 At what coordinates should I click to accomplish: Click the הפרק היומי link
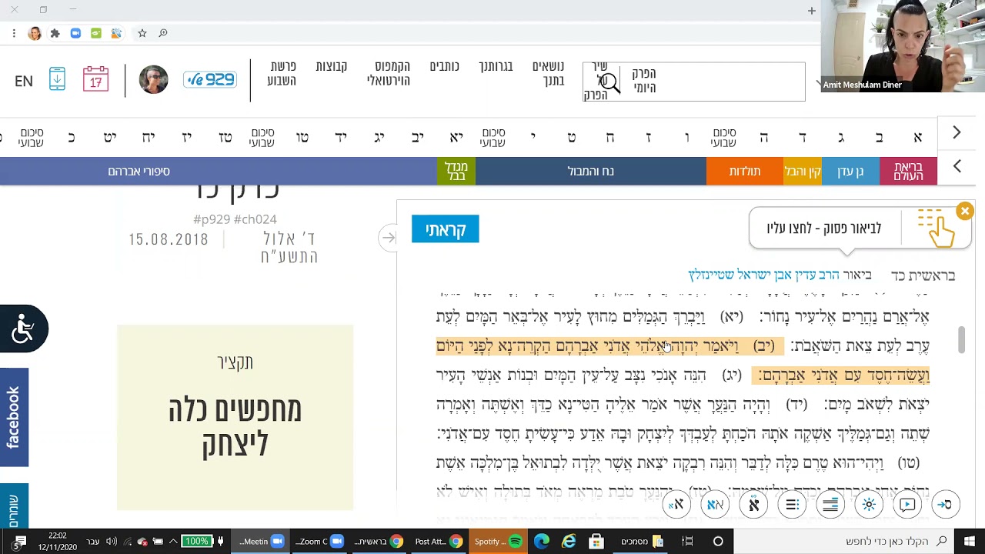click(x=644, y=81)
